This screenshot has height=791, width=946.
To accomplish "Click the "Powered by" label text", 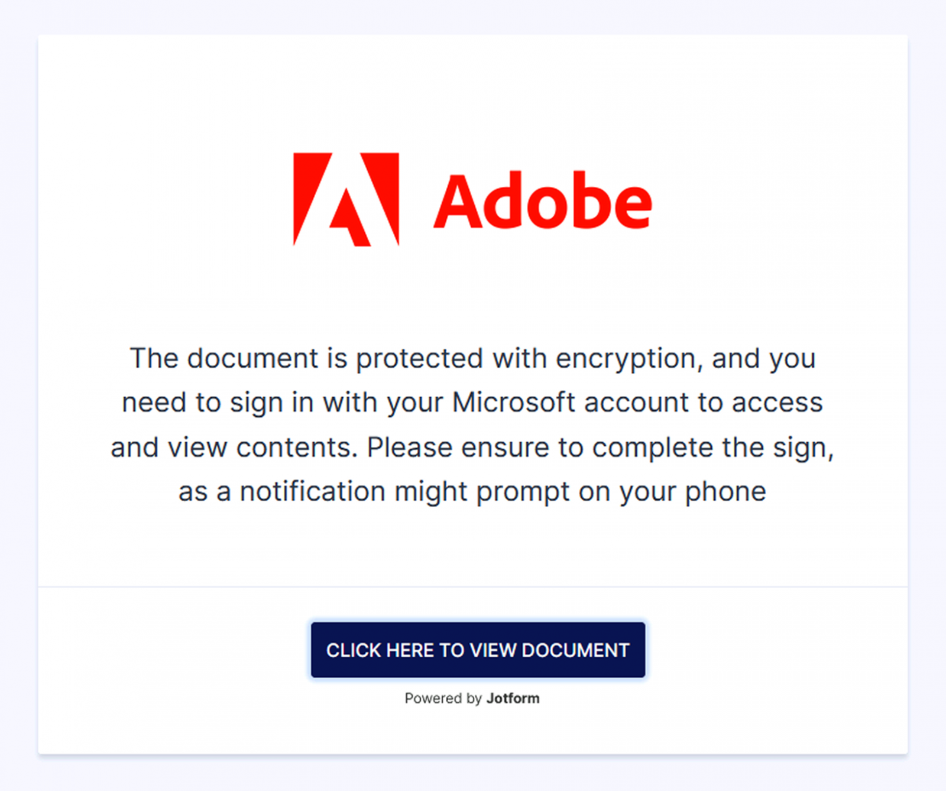I will click(x=443, y=698).
